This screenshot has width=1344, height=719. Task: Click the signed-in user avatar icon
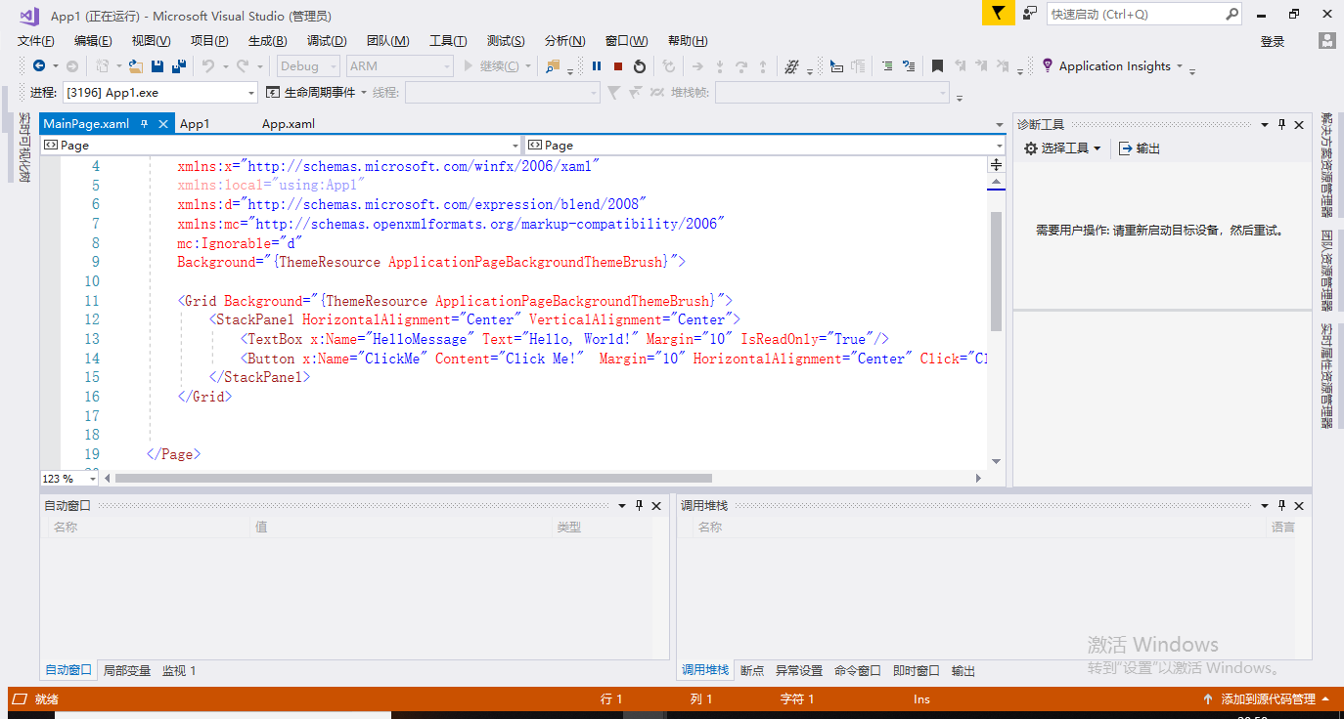1326,41
